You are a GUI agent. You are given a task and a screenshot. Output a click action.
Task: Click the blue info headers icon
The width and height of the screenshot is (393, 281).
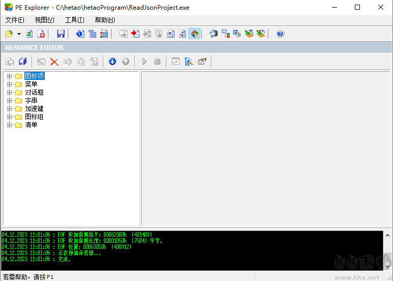80,34
